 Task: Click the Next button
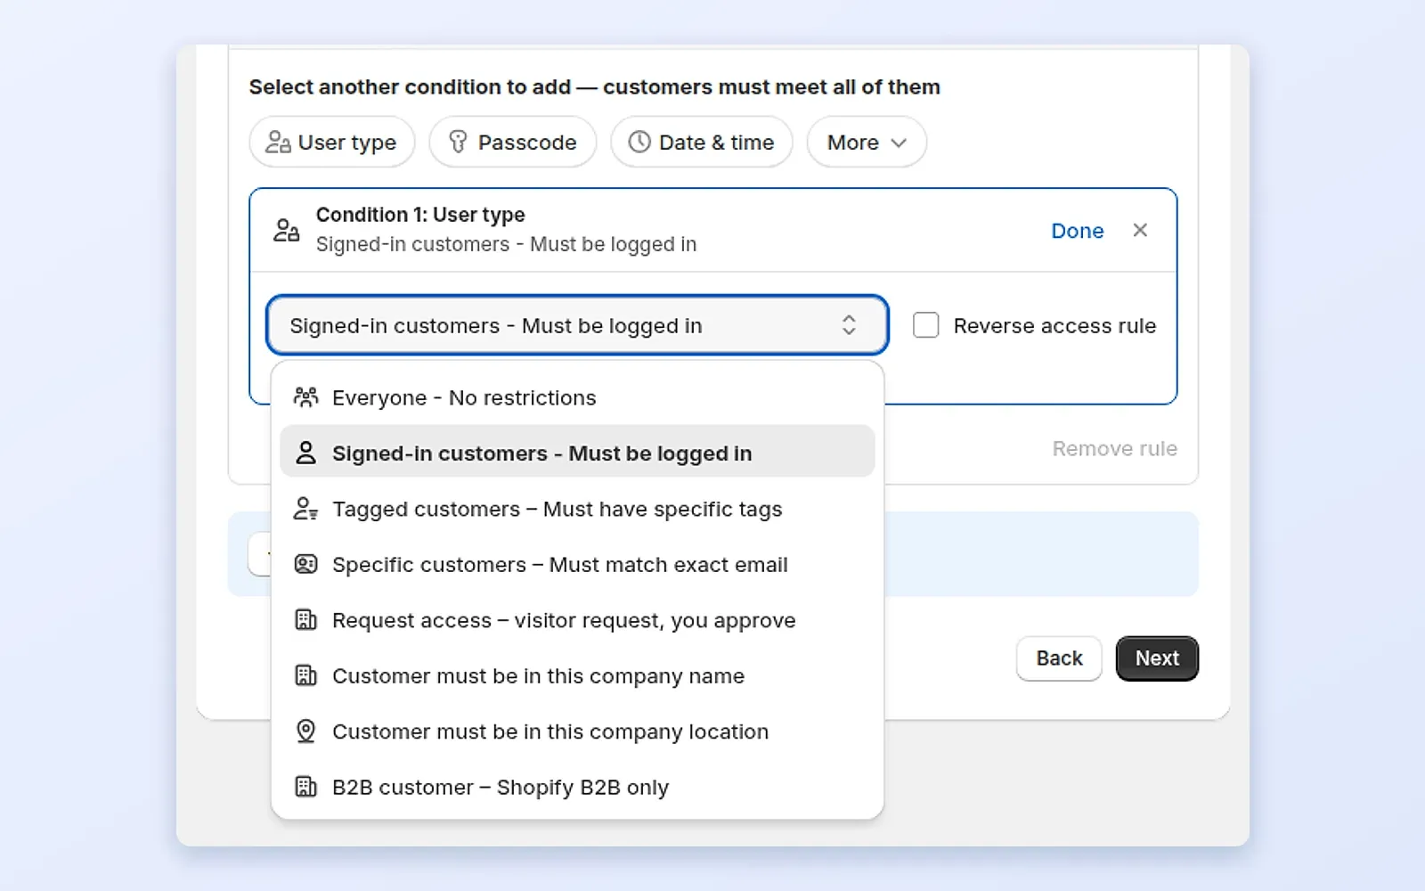click(1157, 658)
